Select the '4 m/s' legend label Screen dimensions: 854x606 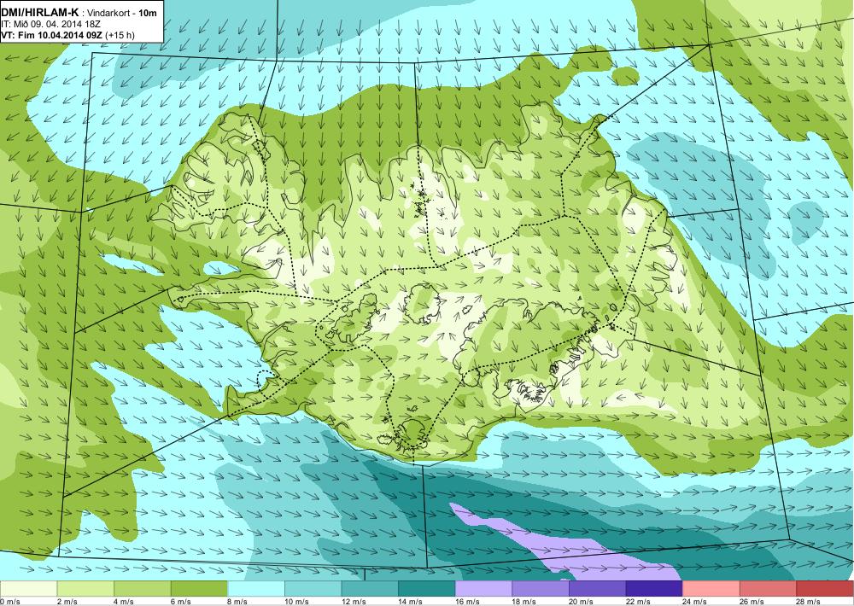[x=124, y=602]
